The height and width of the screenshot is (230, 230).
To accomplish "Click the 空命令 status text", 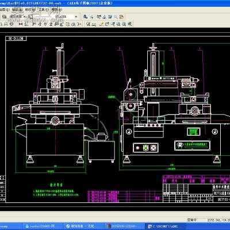I will click(192, 220).
